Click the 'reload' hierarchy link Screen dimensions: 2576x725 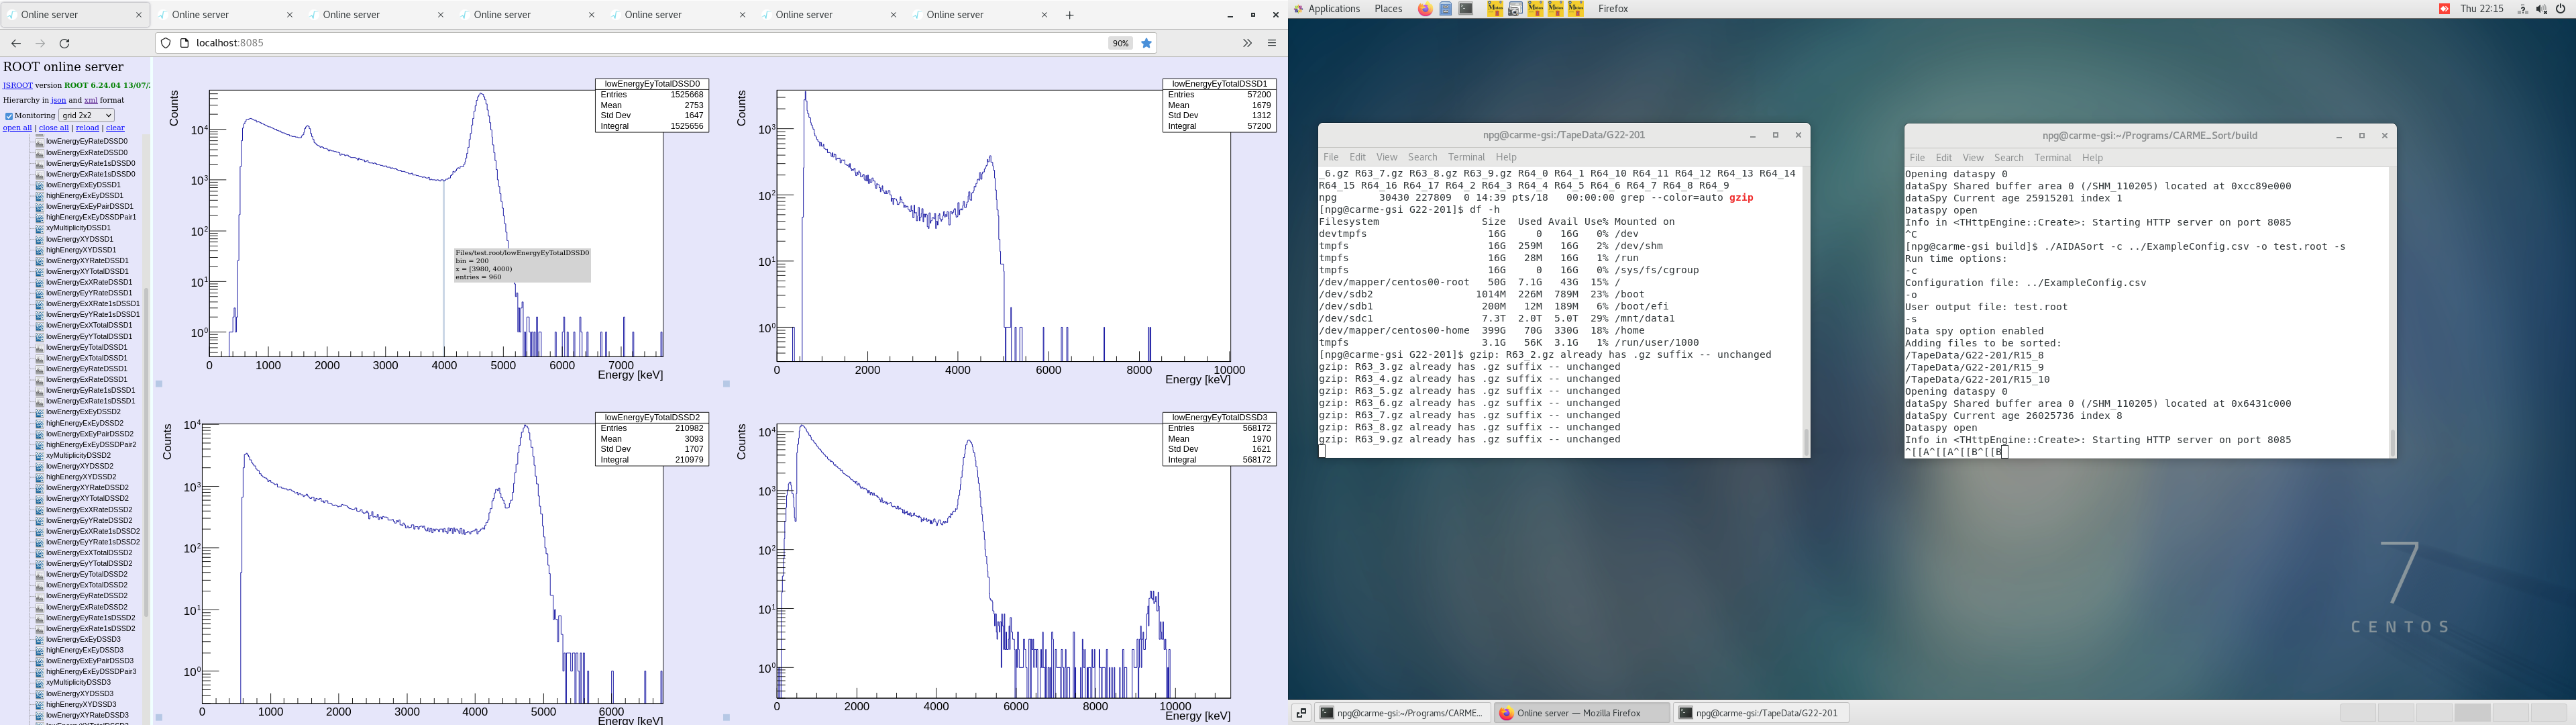[x=88, y=128]
